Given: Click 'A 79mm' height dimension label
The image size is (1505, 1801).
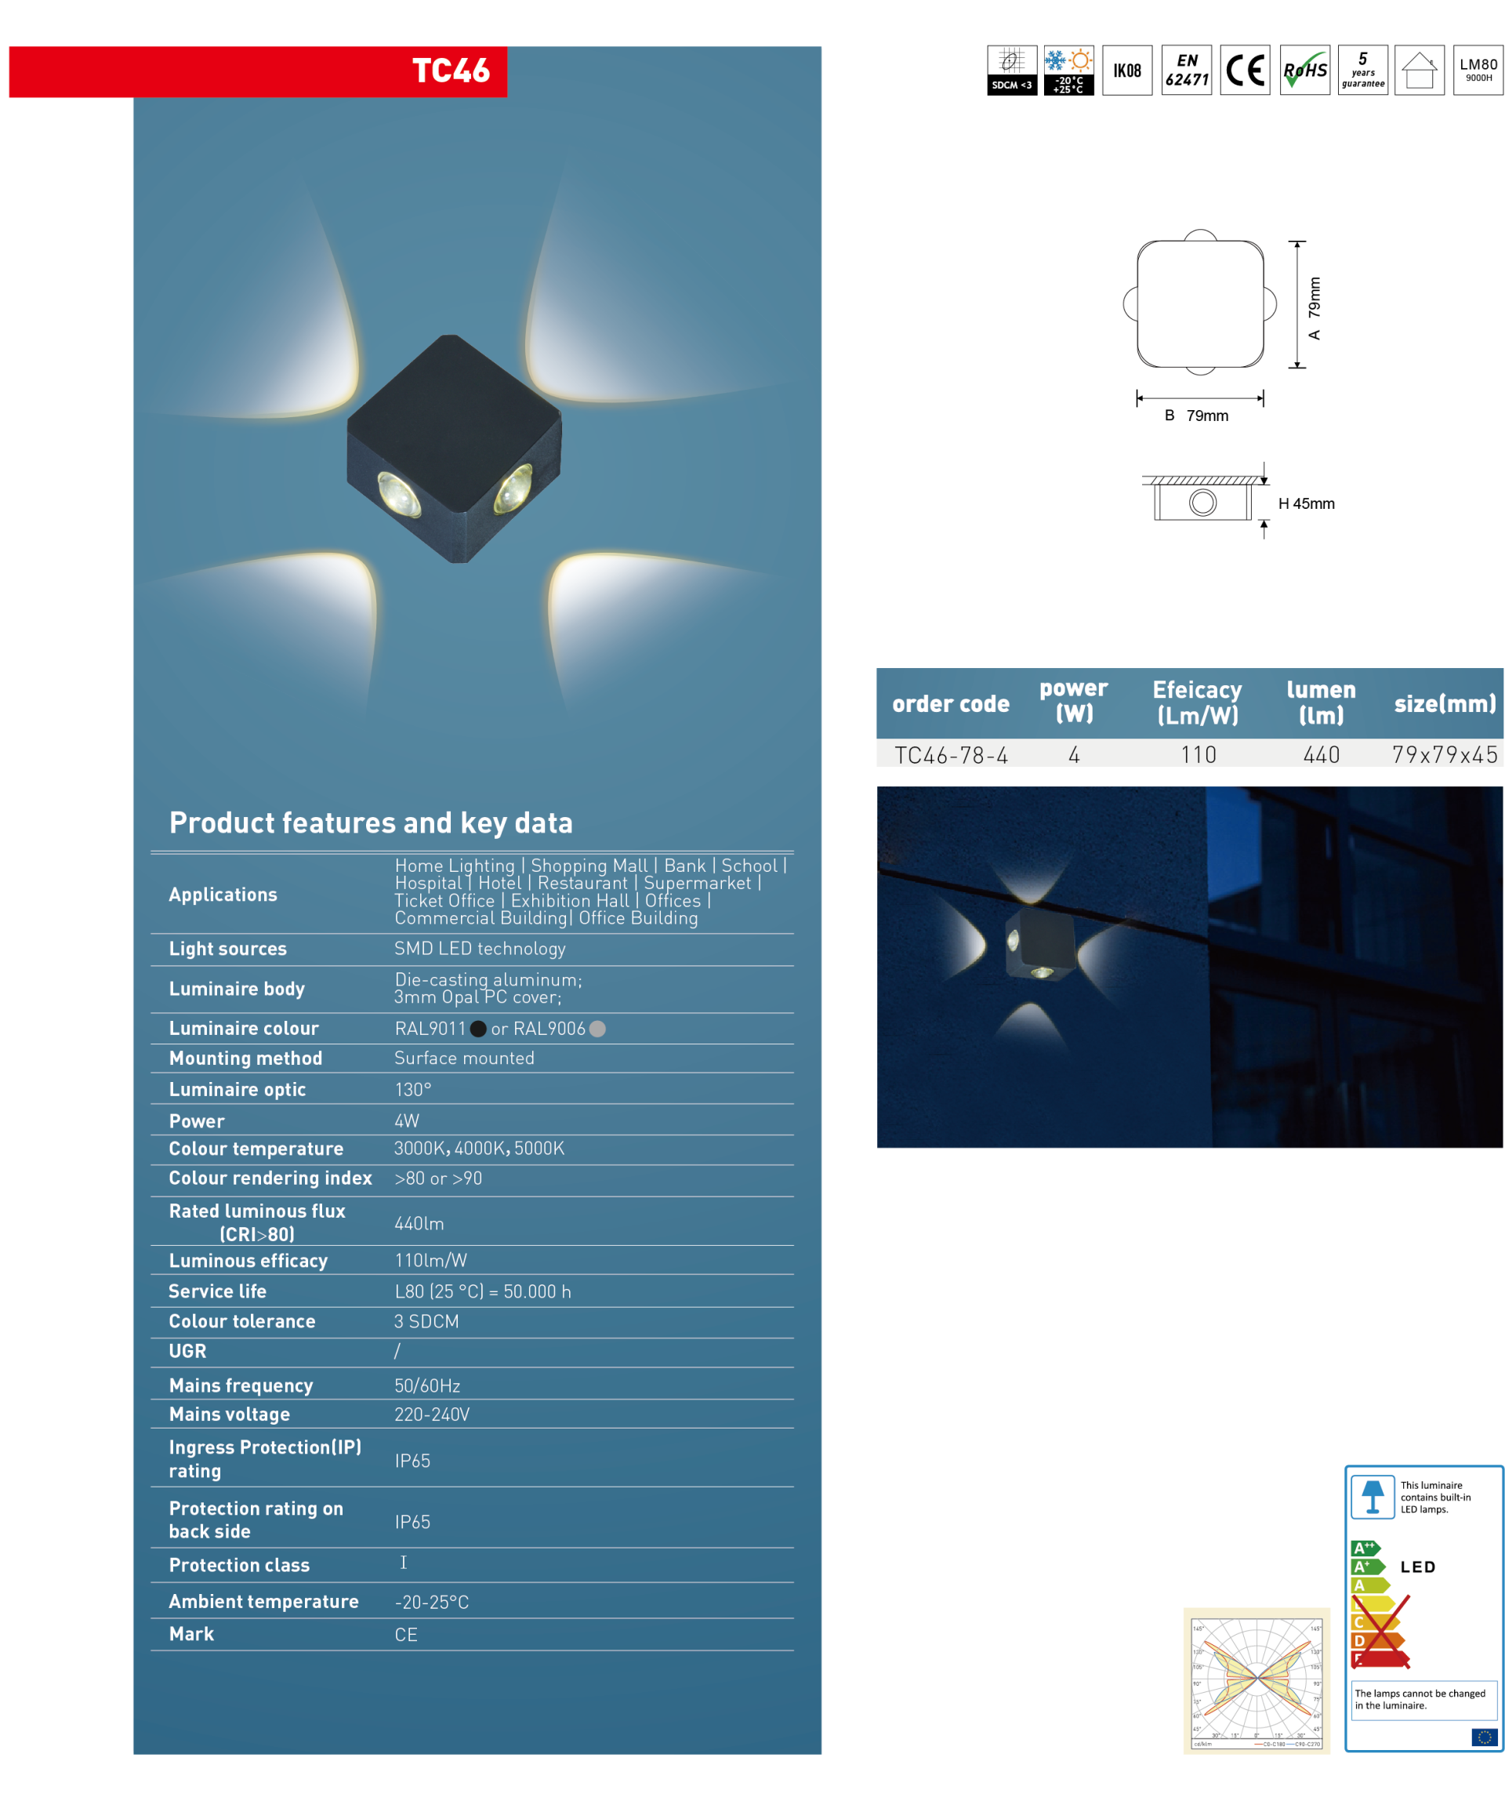Looking at the screenshot, I should pos(1314,309).
